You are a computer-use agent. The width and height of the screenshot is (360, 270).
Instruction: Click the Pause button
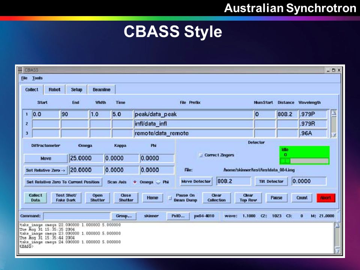click(x=276, y=198)
